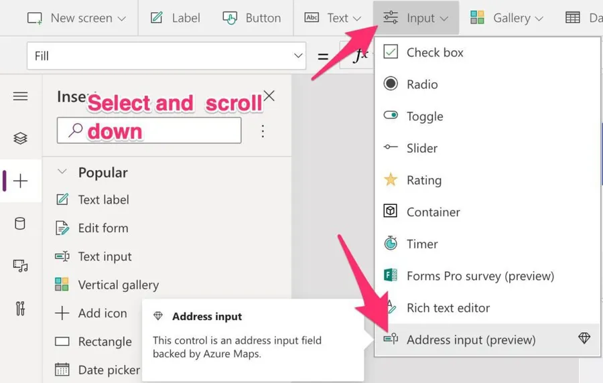Click the Insert pane search field

click(x=149, y=131)
